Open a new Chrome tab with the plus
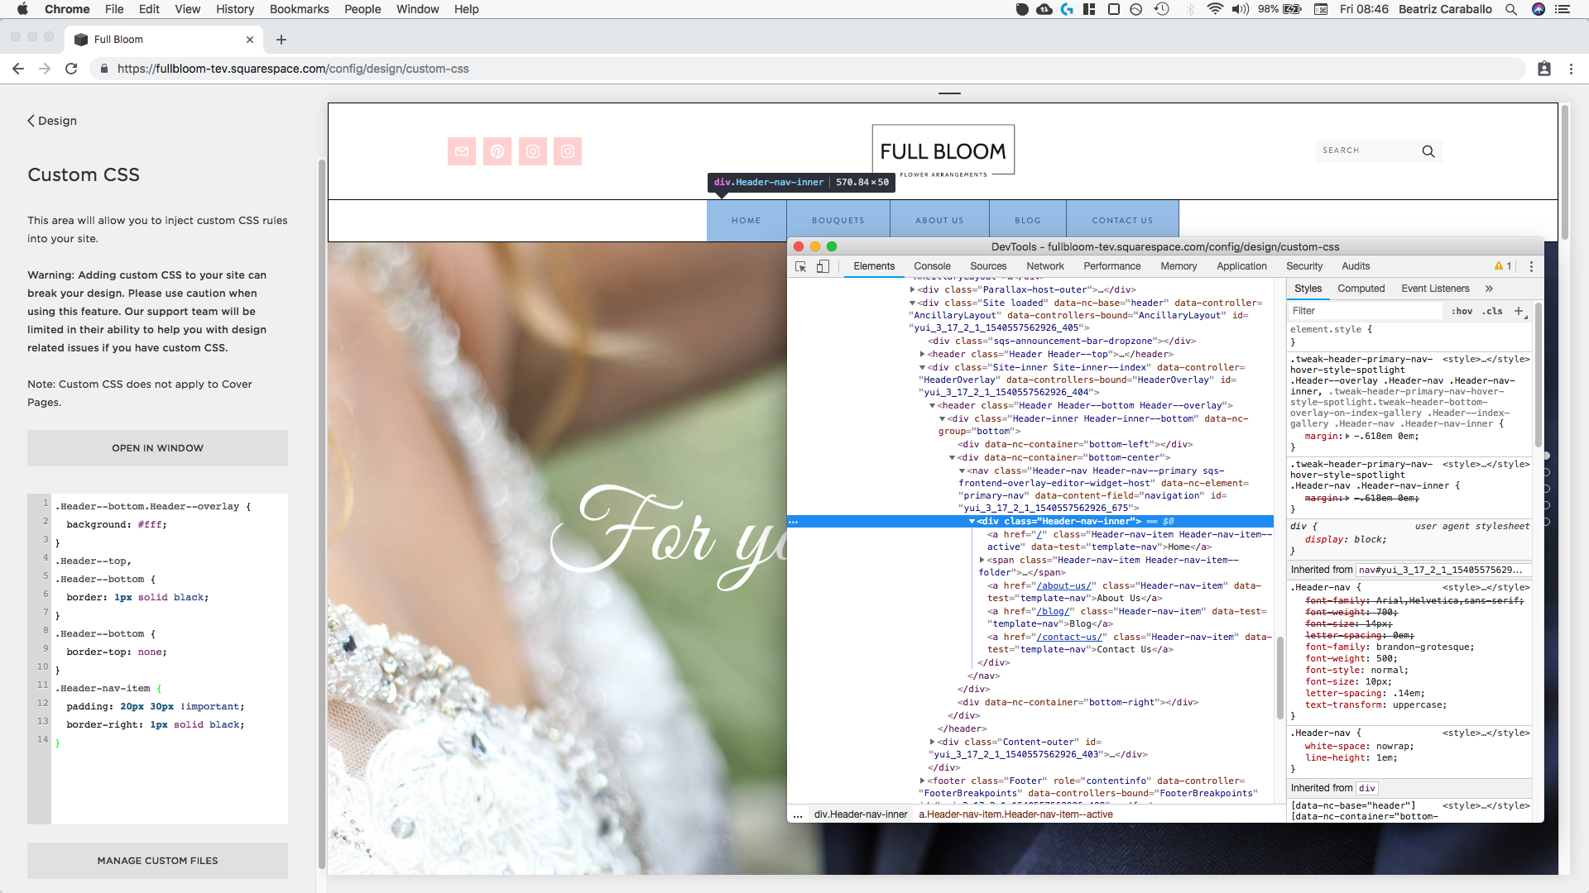 pos(281,40)
